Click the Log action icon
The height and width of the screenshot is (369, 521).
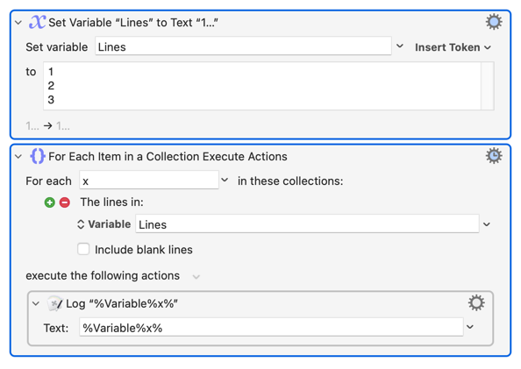[55, 303]
